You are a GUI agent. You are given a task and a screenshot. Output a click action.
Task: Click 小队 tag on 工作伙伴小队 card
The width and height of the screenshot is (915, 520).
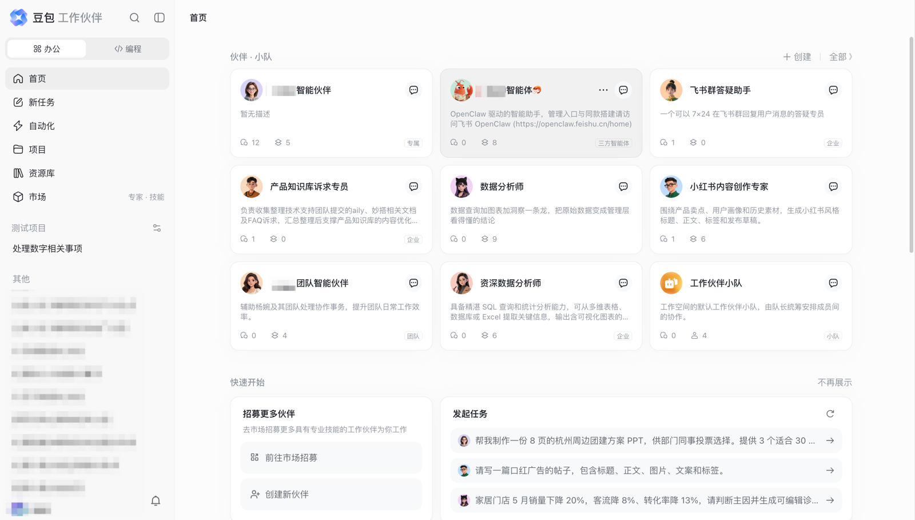click(833, 336)
